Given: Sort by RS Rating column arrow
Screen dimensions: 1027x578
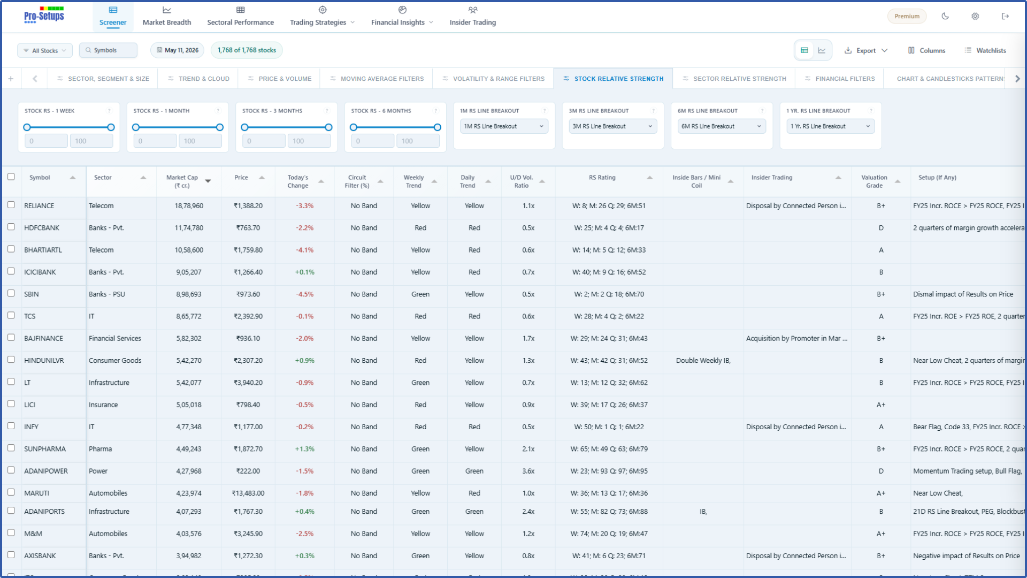Looking at the screenshot, I should (649, 178).
